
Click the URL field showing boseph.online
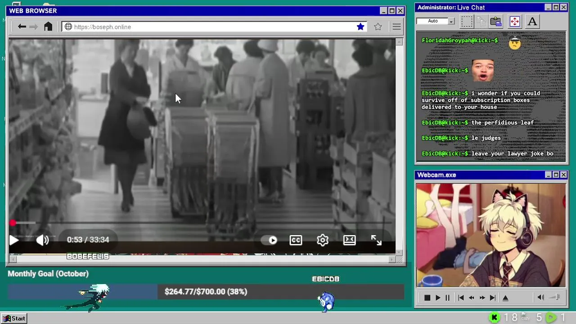pos(214,27)
